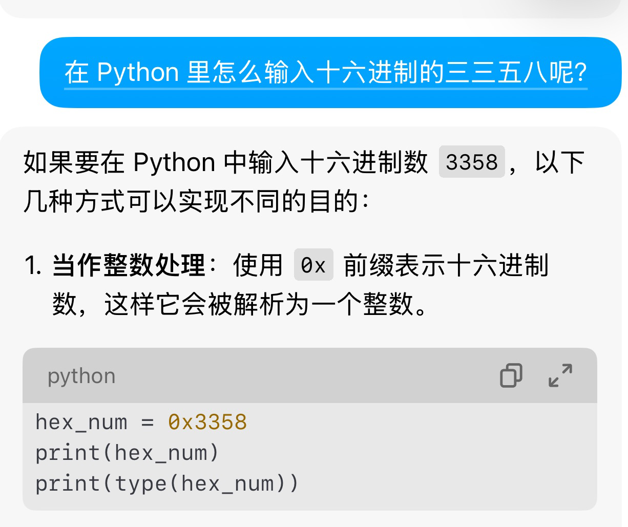The height and width of the screenshot is (527, 628).
Task: Click the inline '0x' code chip
Action: [313, 265]
